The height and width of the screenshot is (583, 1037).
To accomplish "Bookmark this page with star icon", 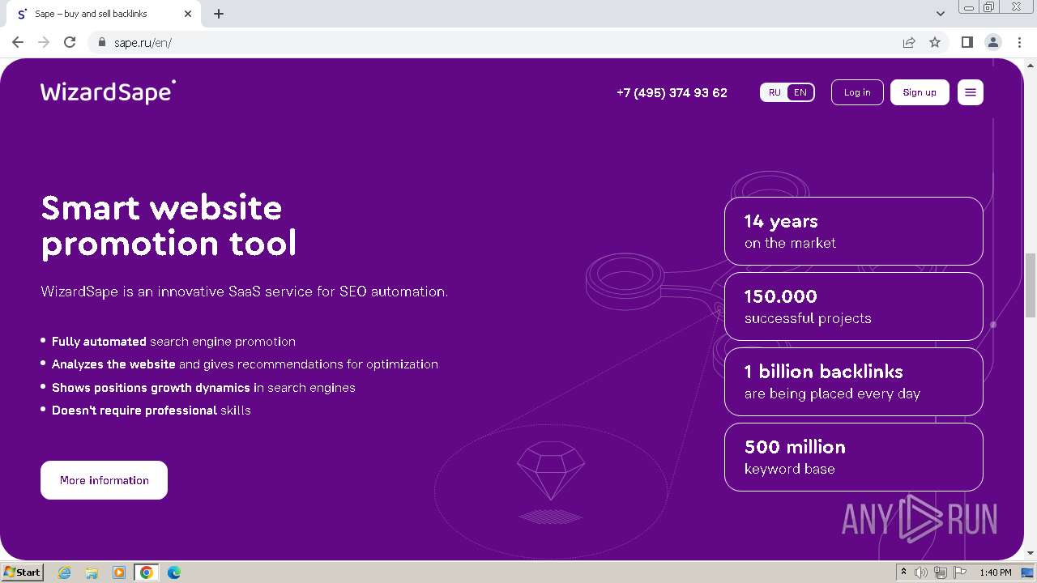I will coord(935,42).
